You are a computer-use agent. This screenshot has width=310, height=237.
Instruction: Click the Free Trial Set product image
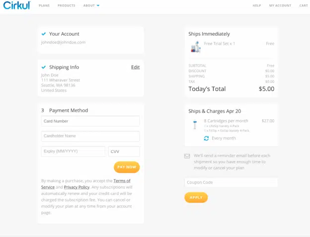click(195, 47)
